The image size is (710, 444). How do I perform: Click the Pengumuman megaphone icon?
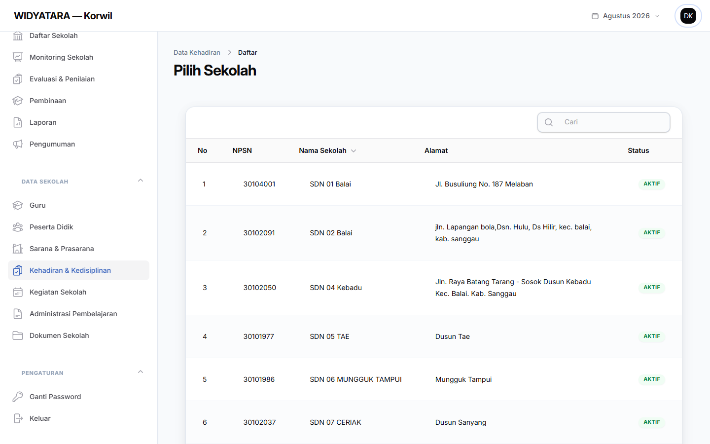18,144
